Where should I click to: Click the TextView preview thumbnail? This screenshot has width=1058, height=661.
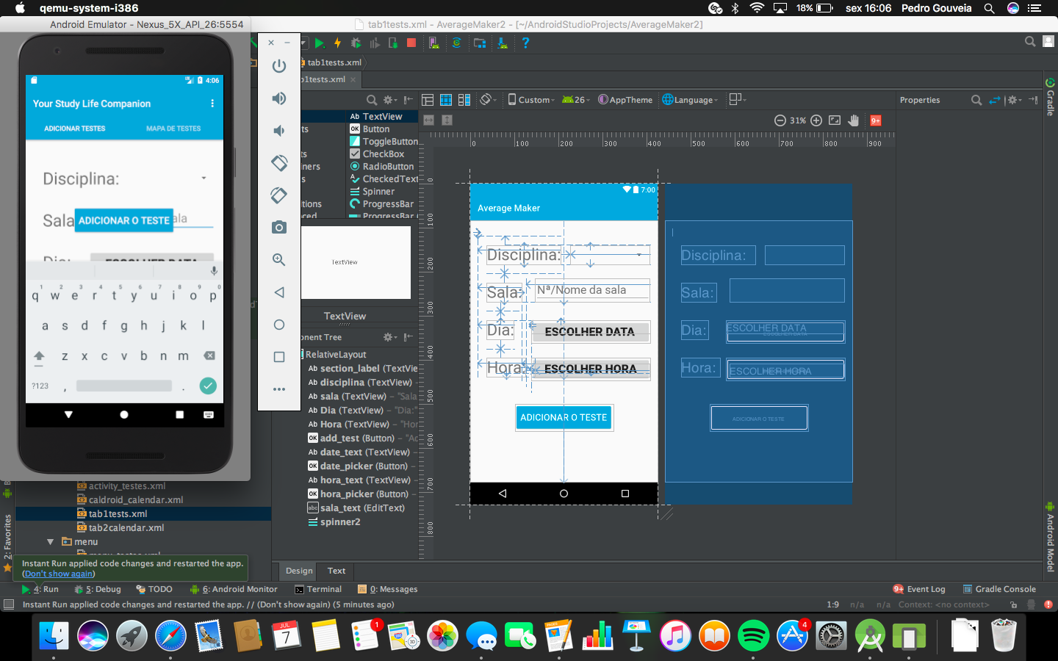[x=356, y=262]
